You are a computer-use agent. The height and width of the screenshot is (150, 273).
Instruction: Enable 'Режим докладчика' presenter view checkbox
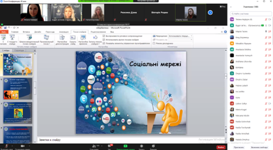click(x=154, y=43)
